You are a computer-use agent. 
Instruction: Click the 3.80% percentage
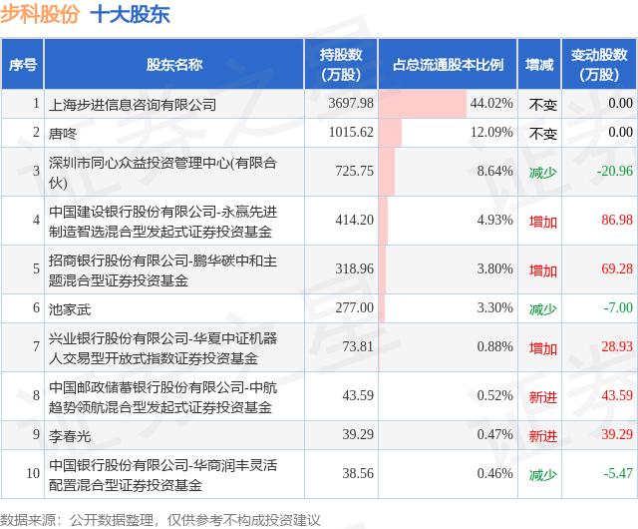coord(495,268)
